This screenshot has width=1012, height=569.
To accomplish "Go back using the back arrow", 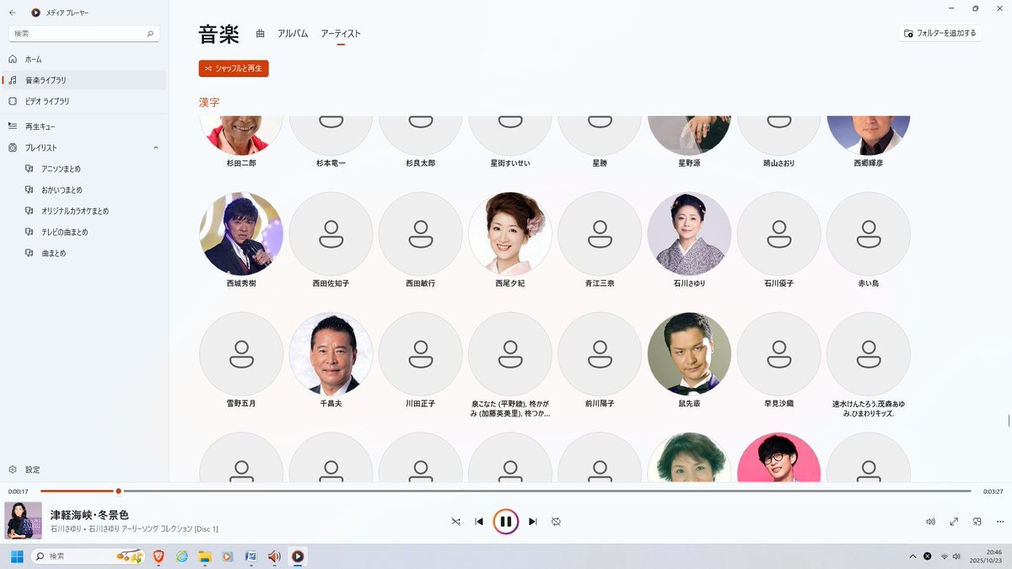I will click(13, 13).
